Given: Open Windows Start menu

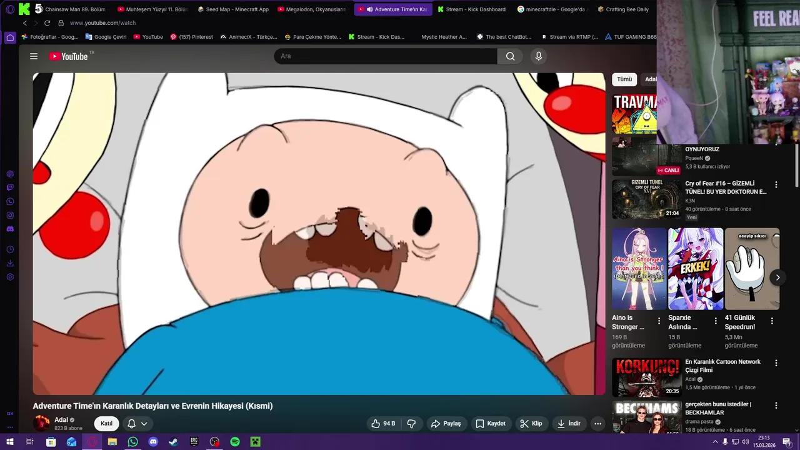Looking at the screenshot, I should click(x=10, y=442).
